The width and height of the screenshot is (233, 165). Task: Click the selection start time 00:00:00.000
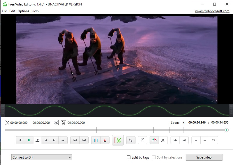coord(19,123)
